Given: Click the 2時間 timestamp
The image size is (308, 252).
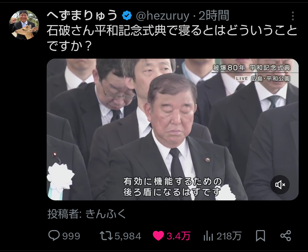Looking at the screenshot, I should click(214, 16).
